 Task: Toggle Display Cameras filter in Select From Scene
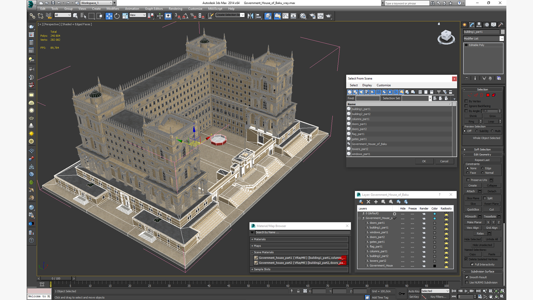pos(367,92)
